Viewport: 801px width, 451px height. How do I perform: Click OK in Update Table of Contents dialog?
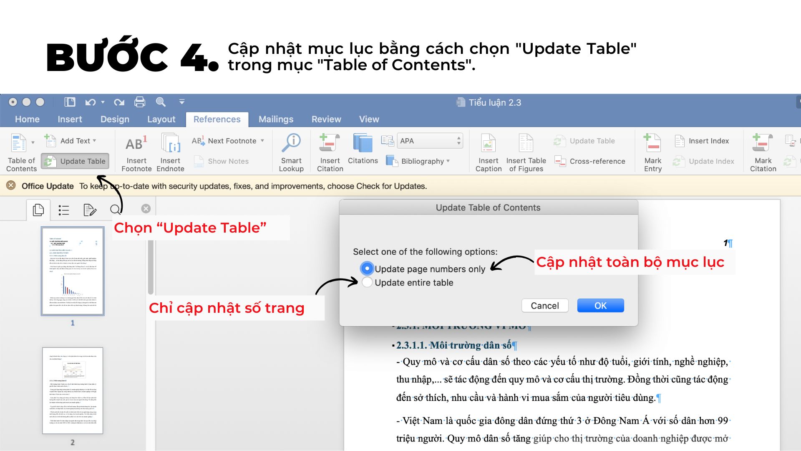(600, 306)
